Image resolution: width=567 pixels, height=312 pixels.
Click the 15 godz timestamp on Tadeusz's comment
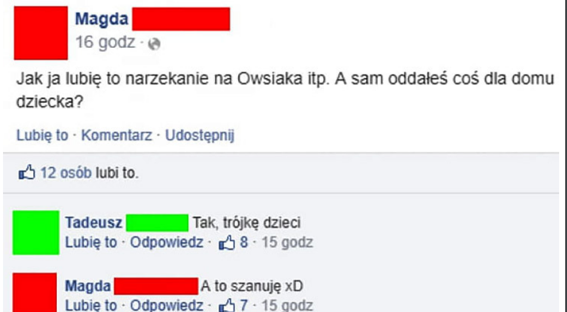coord(287,243)
